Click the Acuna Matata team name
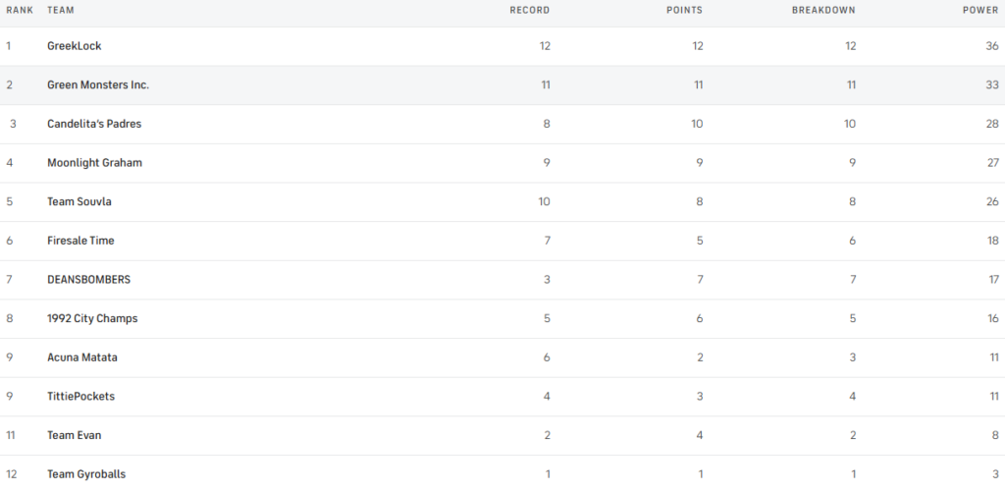This screenshot has width=1005, height=492. click(82, 357)
